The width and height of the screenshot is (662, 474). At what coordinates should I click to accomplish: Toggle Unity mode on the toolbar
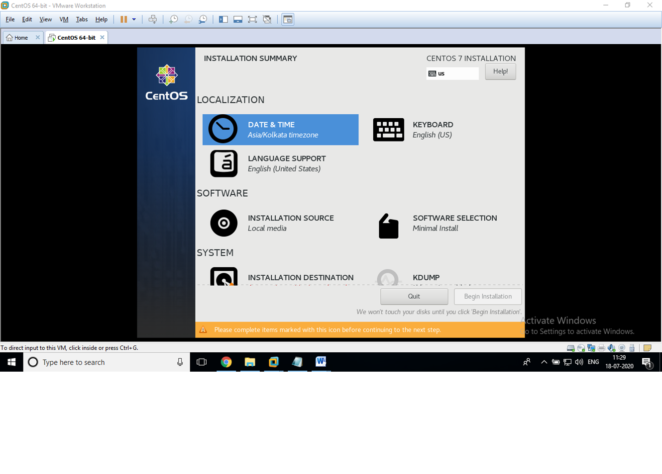pyautogui.click(x=267, y=19)
